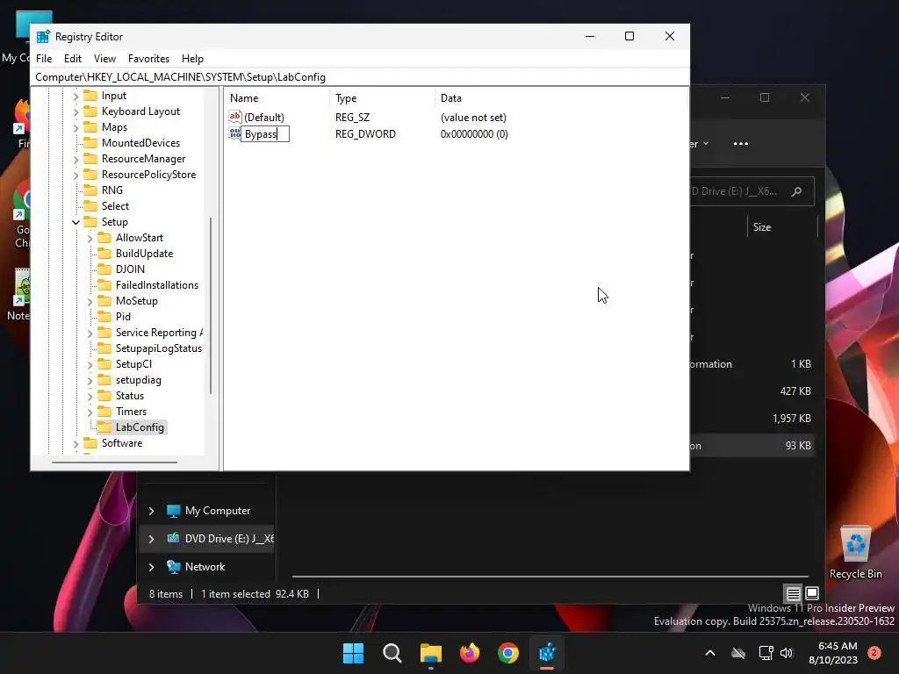Launch Firefox from the taskbar
Screen dimensions: 899x674
[470, 653]
